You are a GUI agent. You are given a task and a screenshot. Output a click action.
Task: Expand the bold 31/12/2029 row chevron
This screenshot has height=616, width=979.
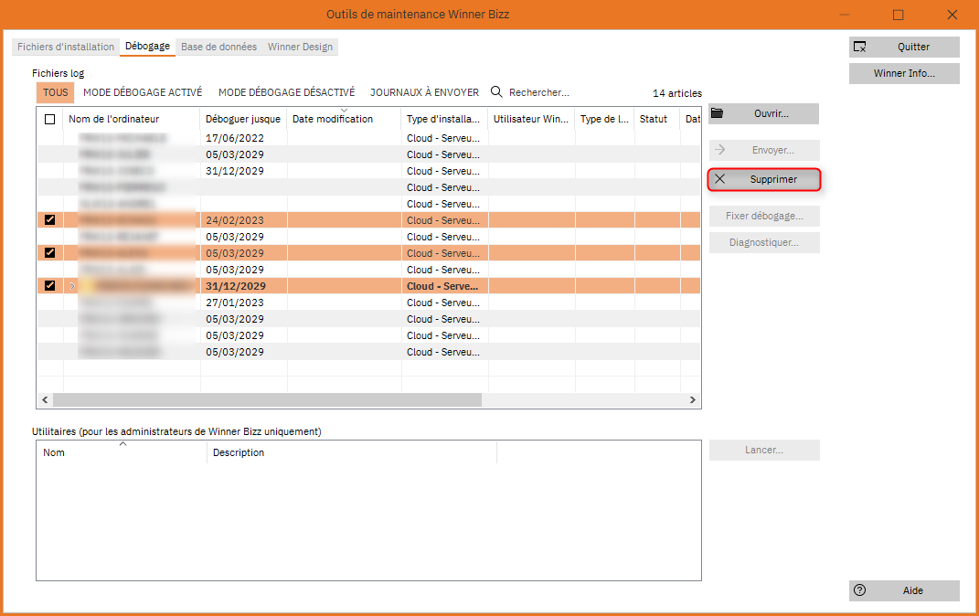[72, 286]
